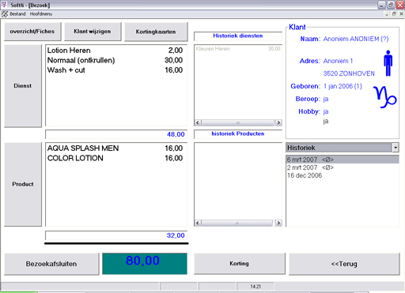Screen dimensions: 405x293
Task: Click the grand total 80,00 display
Action: coord(145,264)
